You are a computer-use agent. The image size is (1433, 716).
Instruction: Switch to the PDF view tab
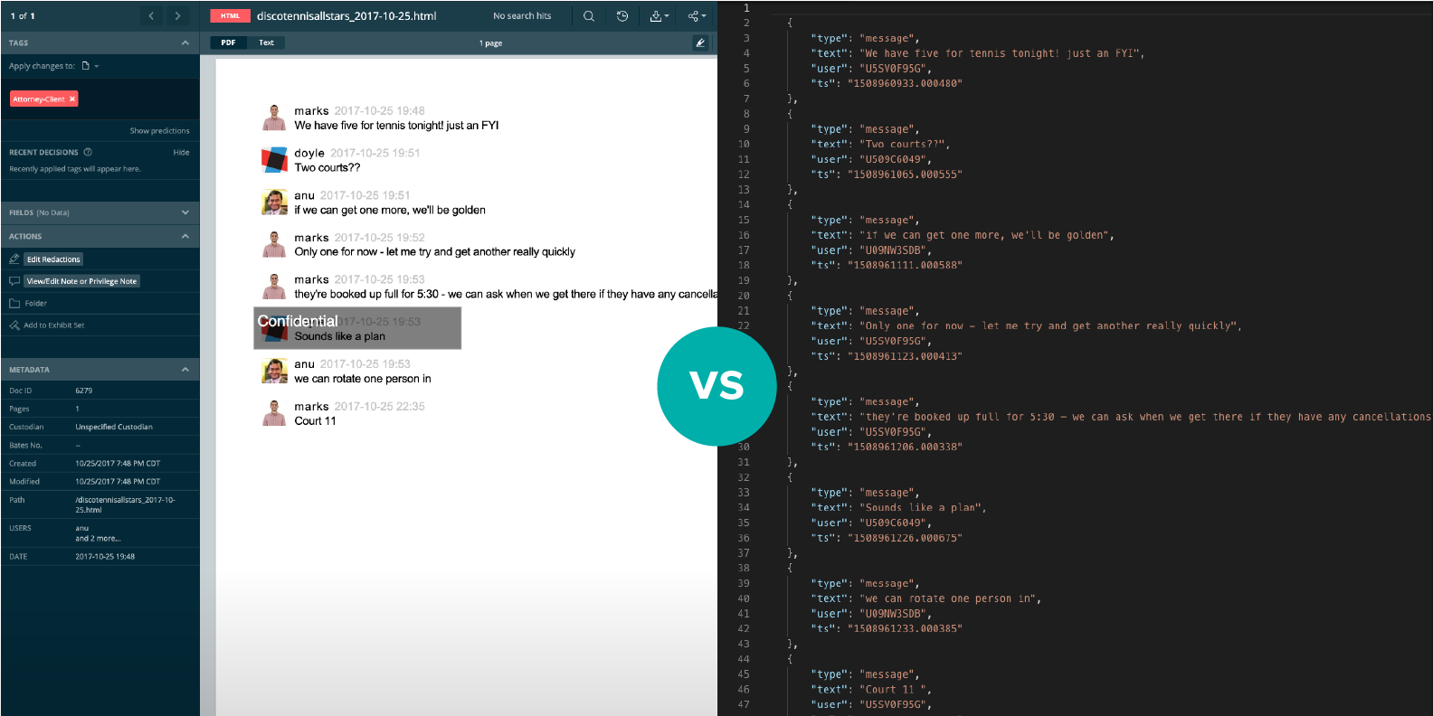(x=228, y=42)
